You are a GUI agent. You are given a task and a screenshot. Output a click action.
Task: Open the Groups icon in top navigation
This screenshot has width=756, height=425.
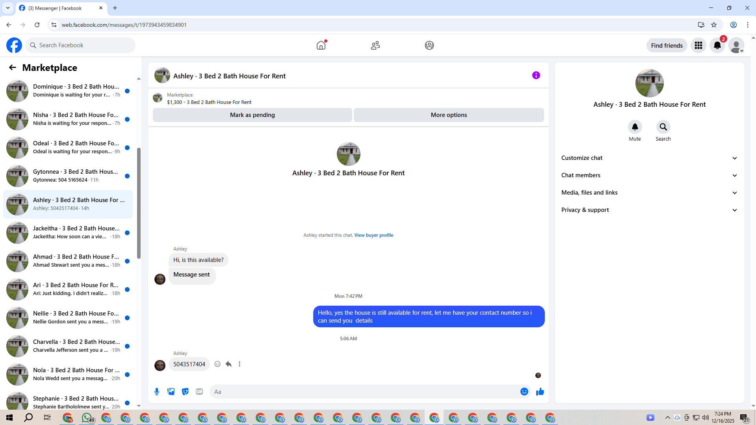429,45
